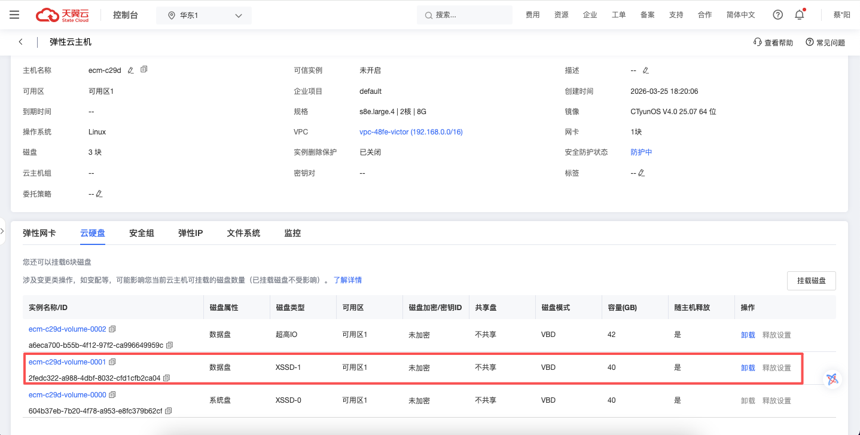Copy the ecm-c29d-volume-0002 disk name
The image size is (860, 435).
coord(112,329)
